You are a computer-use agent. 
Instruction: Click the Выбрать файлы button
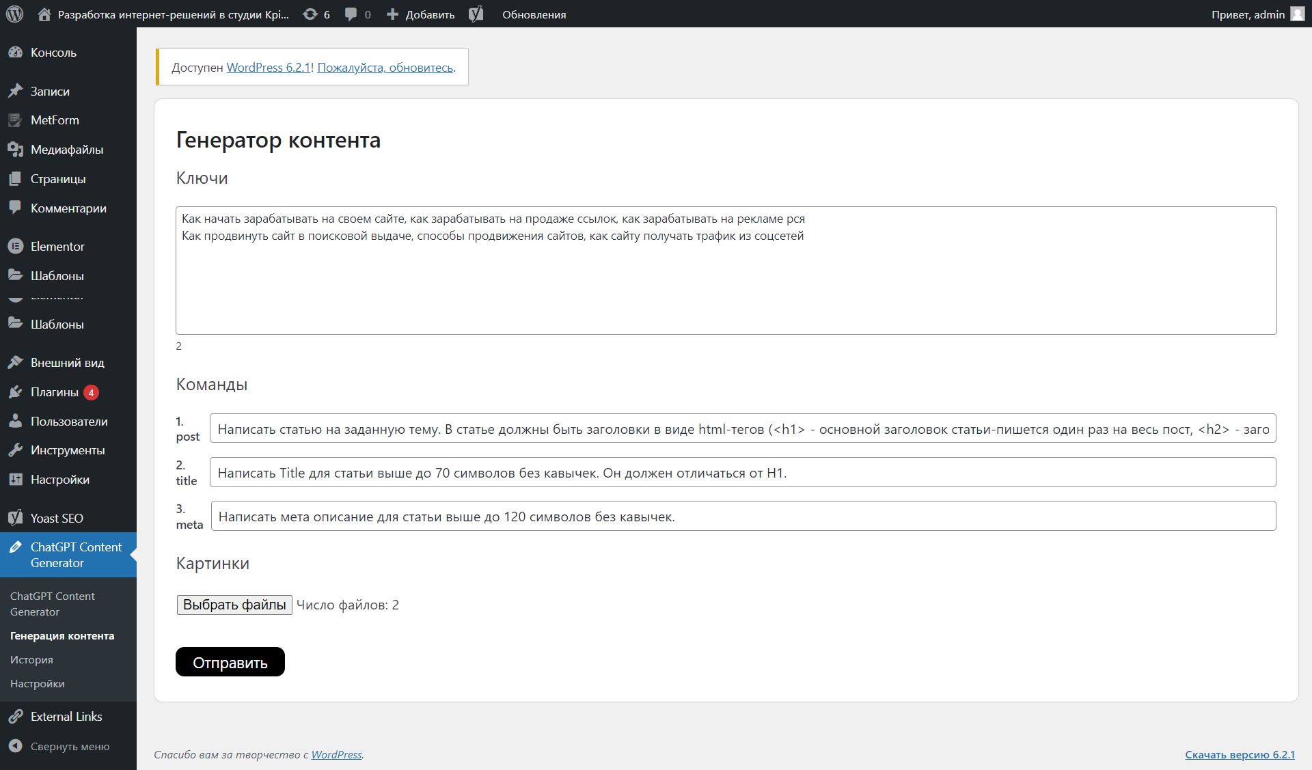pos(234,605)
